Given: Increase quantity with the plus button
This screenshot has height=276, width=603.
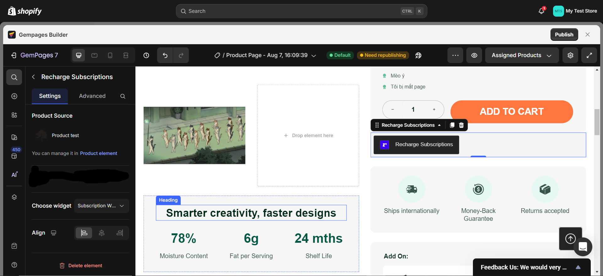Looking at the screenshot, I should point(434,109).
